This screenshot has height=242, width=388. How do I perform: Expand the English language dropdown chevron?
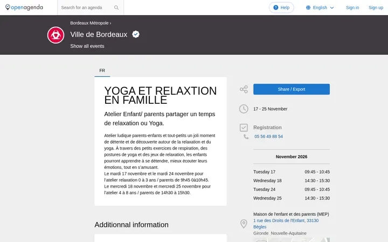tap(332, 8)
